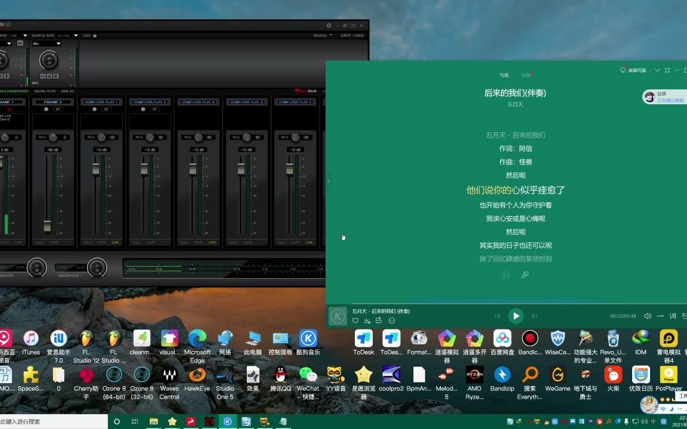Image resolution: width=687 pixels, height=429 pixels.
Task: Select the Monitors & Headphones tab
Action: pos(14,91)
